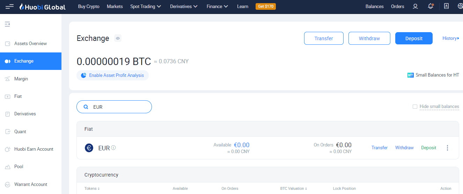Focus the EUR search input field

point(114,107)
